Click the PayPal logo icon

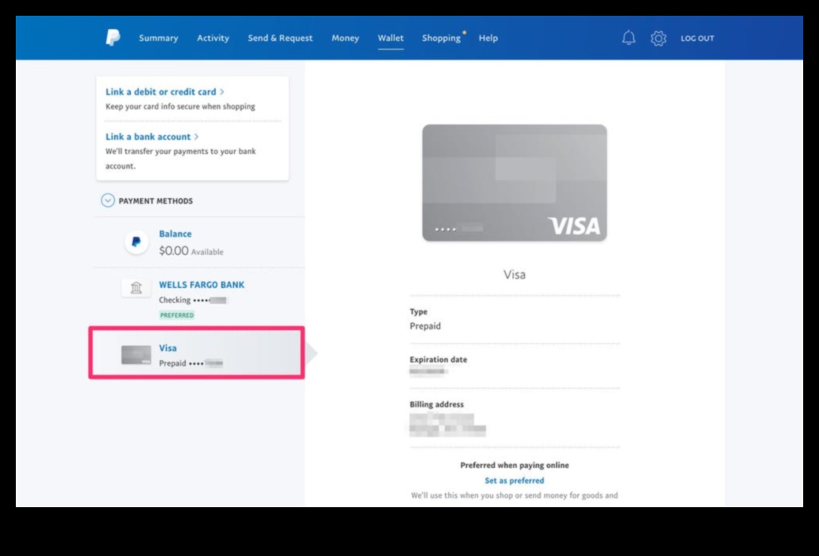[113, 38]
